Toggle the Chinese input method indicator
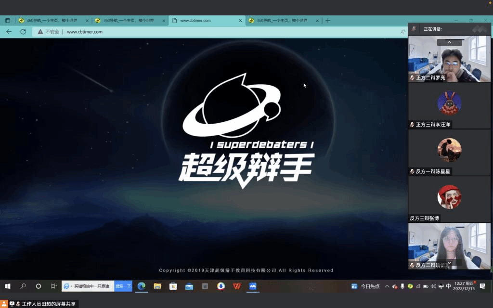The image size is (493, 308). (448, 286)
